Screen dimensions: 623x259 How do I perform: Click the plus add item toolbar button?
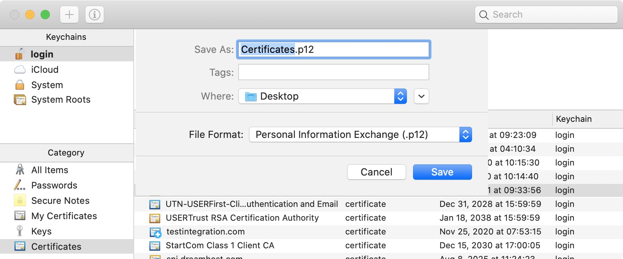69,15
